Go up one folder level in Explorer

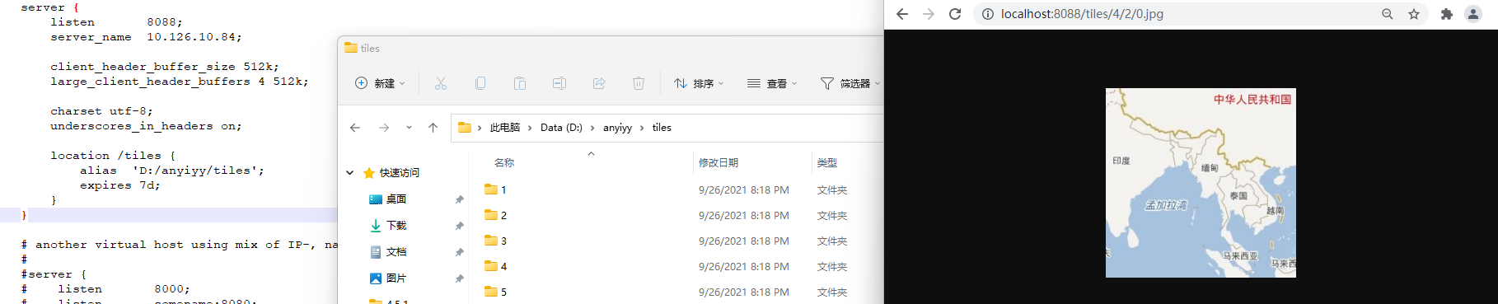433,128
